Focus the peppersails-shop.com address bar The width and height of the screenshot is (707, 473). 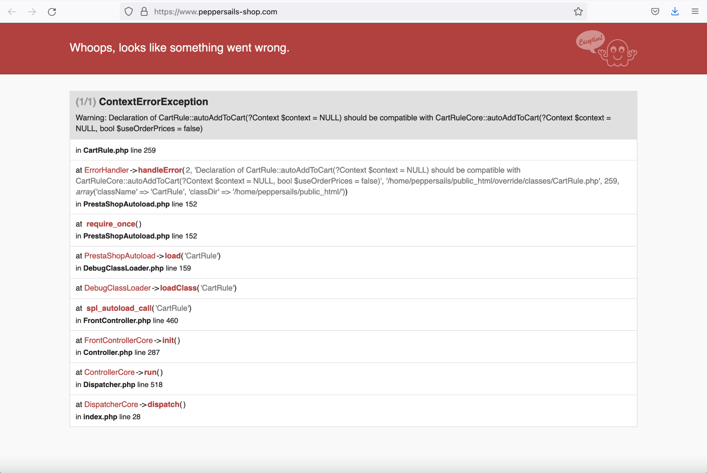tap(331, 12)
